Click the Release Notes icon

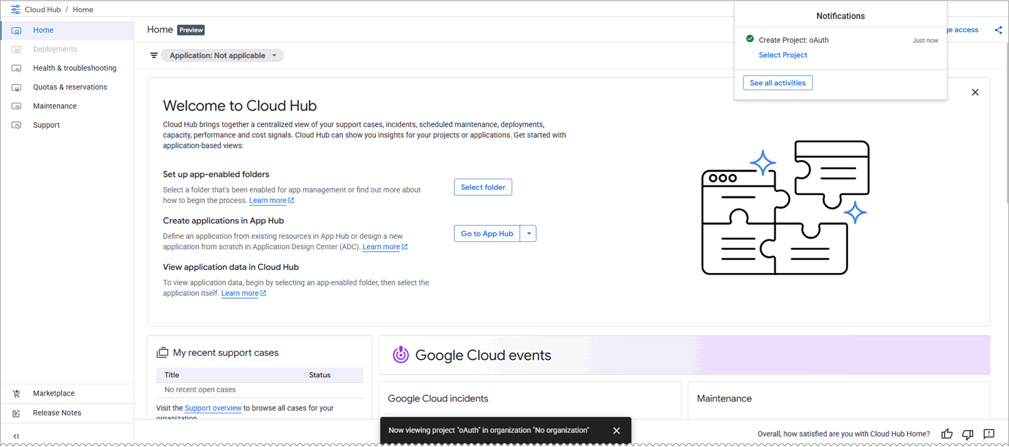[x=17, y=413]
